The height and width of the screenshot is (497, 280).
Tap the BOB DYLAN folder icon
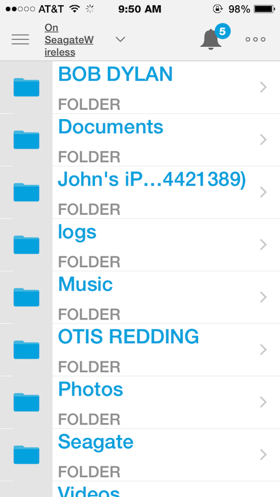27,87
